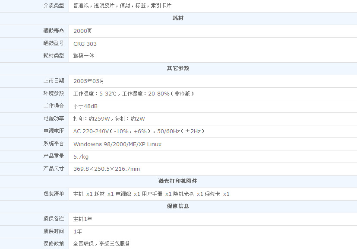
Task: Select the CRG 303 toner model value
Action: point(85,44)
